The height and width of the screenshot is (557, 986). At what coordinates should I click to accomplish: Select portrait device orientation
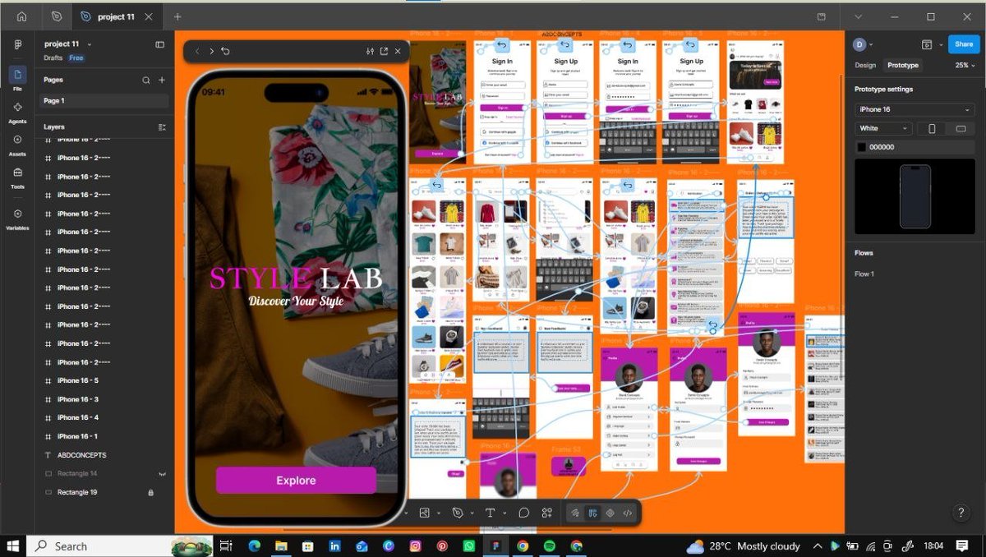pos(932,128)
